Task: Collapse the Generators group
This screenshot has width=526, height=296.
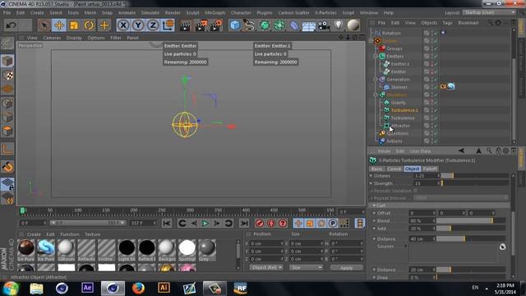Action: (x=376, y=79)
